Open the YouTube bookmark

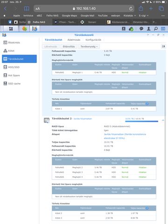point(103,15)
